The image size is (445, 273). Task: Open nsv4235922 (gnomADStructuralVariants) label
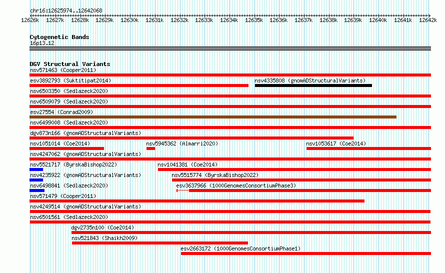click(85, 175)
